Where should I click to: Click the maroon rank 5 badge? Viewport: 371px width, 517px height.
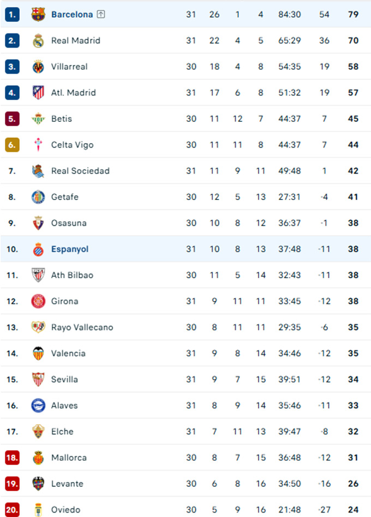pyautogui.click(x=12, y=119)
